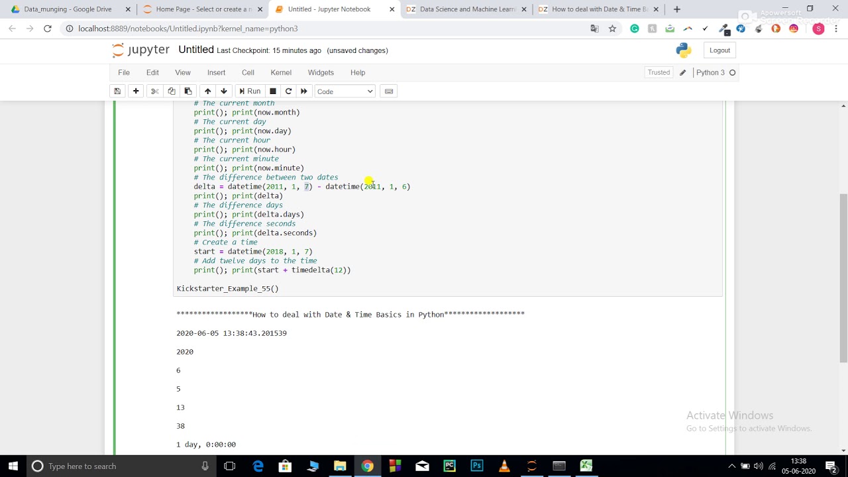848x477 pixels.
Task: Click the Last Checkpoint status text
Action: pyautogui.click(x=269, y=50)
